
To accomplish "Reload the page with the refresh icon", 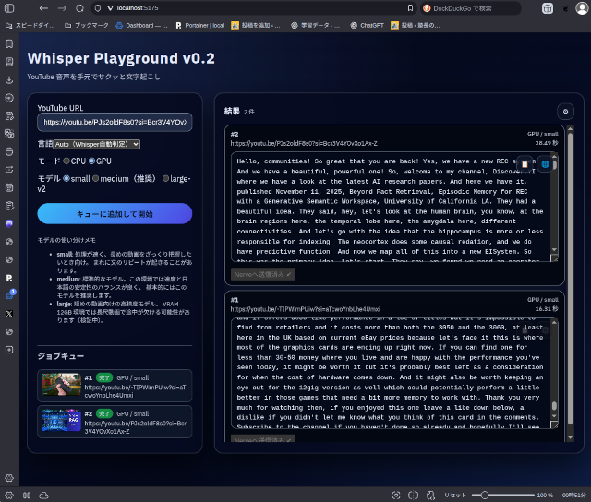I will tap(80, 7).
